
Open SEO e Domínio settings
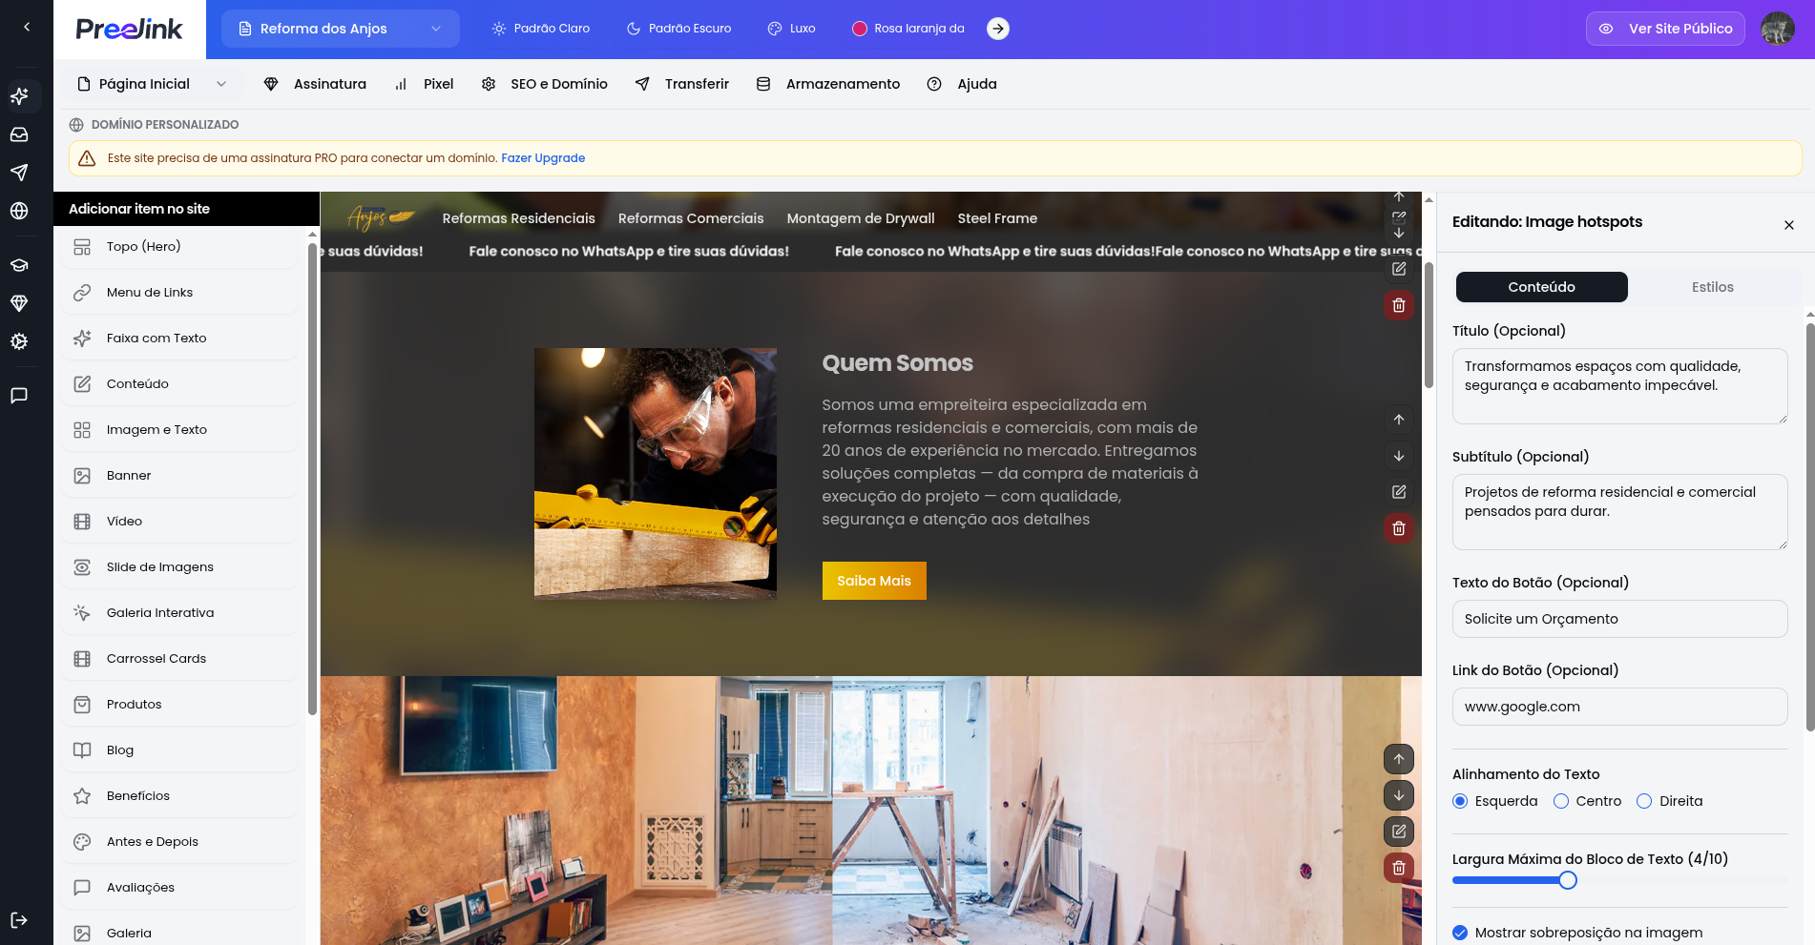pyautogui.click(x=545, y=84)
